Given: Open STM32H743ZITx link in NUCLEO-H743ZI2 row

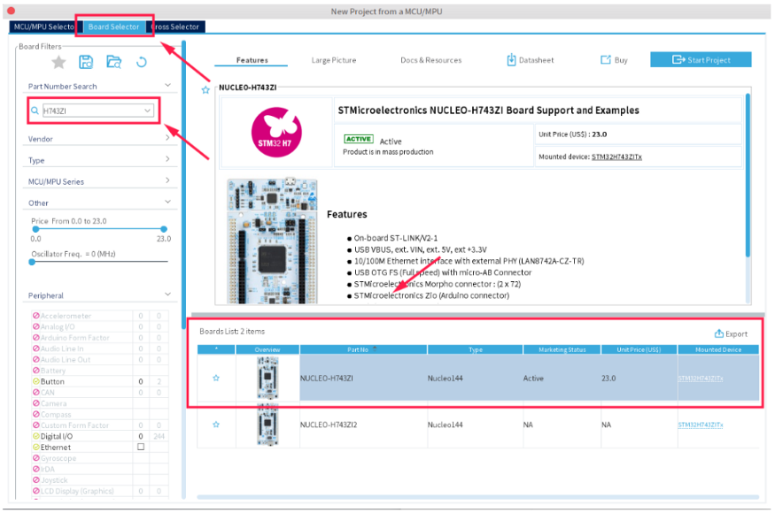Looking at the screenshot, I should coord(701,425).
